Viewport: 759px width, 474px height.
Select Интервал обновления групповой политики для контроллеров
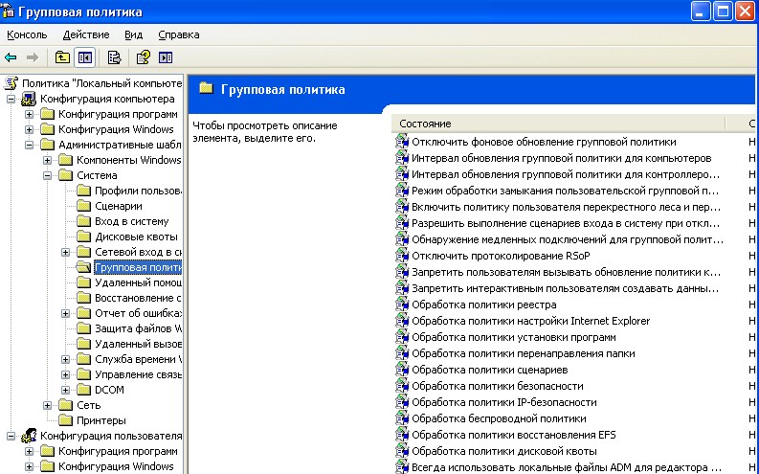coord(566,174)
